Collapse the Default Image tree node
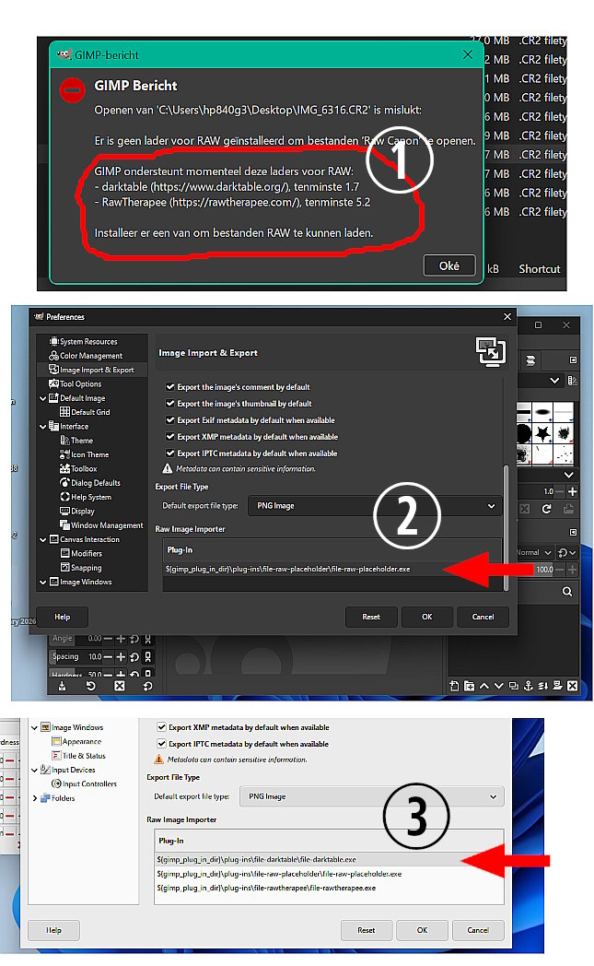 tap(43, 398)
